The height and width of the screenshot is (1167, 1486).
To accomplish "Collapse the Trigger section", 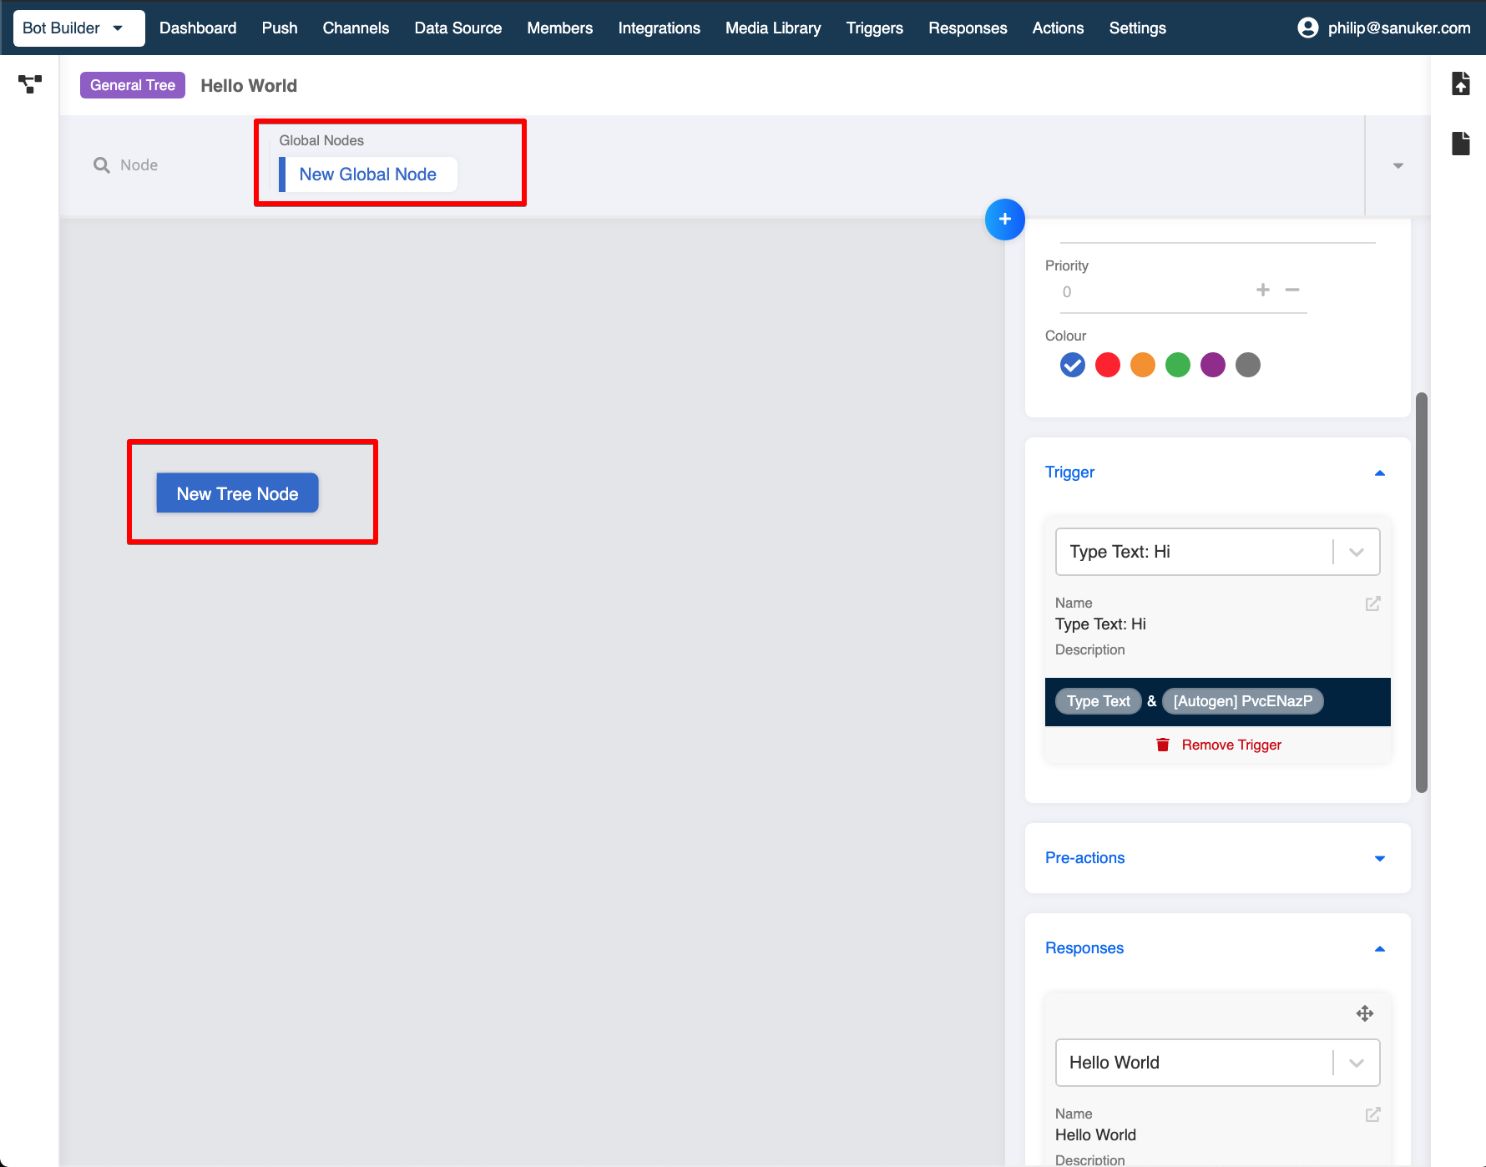I will 1380,472.
